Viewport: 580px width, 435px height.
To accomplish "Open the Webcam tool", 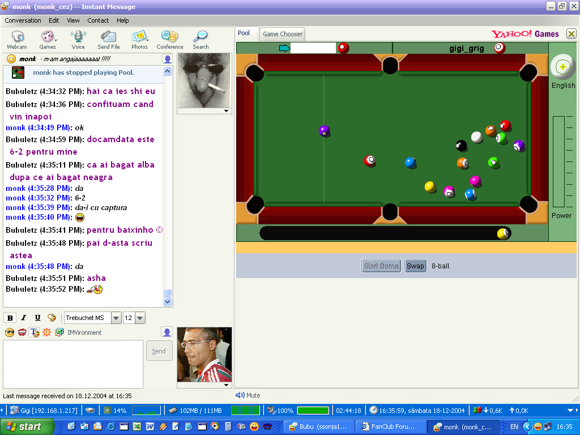I will click(x=16, y=40).
